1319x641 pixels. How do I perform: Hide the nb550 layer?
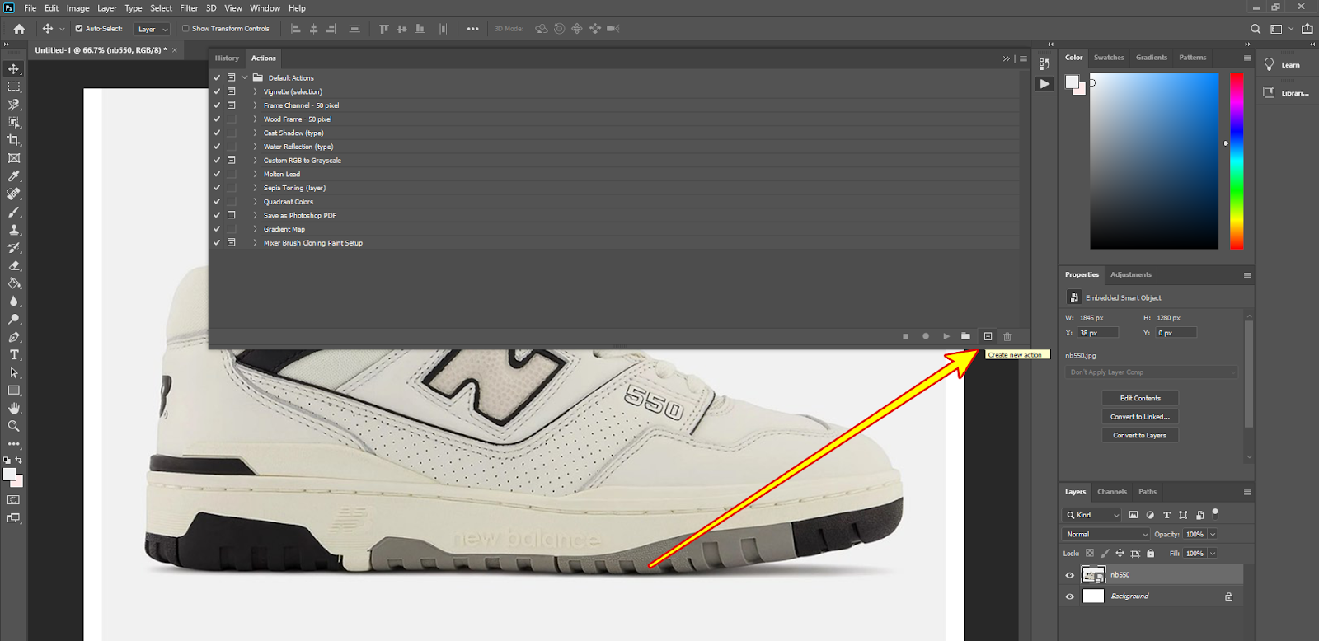point(1070,575)
